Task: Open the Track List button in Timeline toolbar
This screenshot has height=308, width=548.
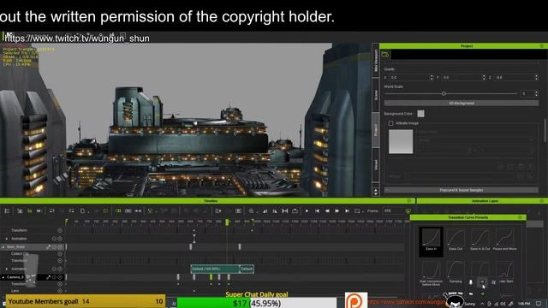Action: coord(8,211)
